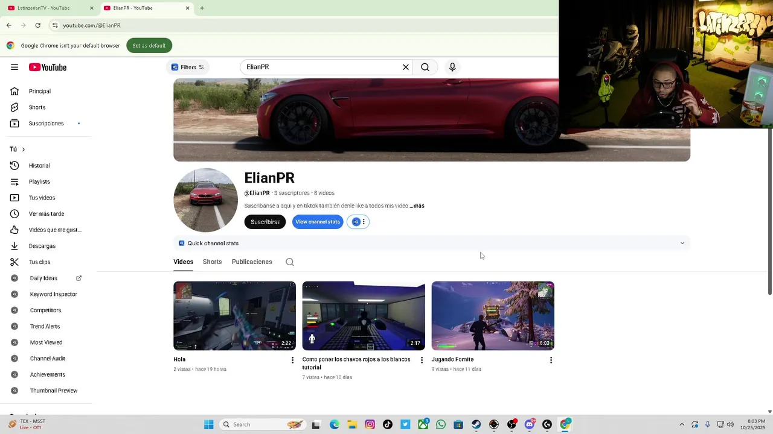Open the chavos rojos tutorial thumbnail
Screen dimensions: 773x434
coord(364,316)
